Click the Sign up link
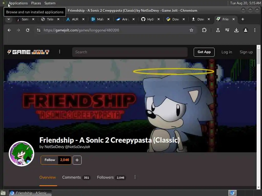 click(x=246, y=52)
